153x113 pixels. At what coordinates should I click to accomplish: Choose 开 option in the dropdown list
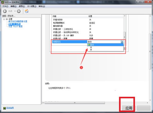click(105, 50)
